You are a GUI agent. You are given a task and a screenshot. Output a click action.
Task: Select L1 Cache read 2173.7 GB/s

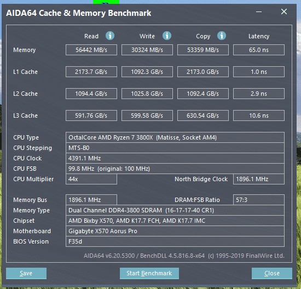[91, 72]
